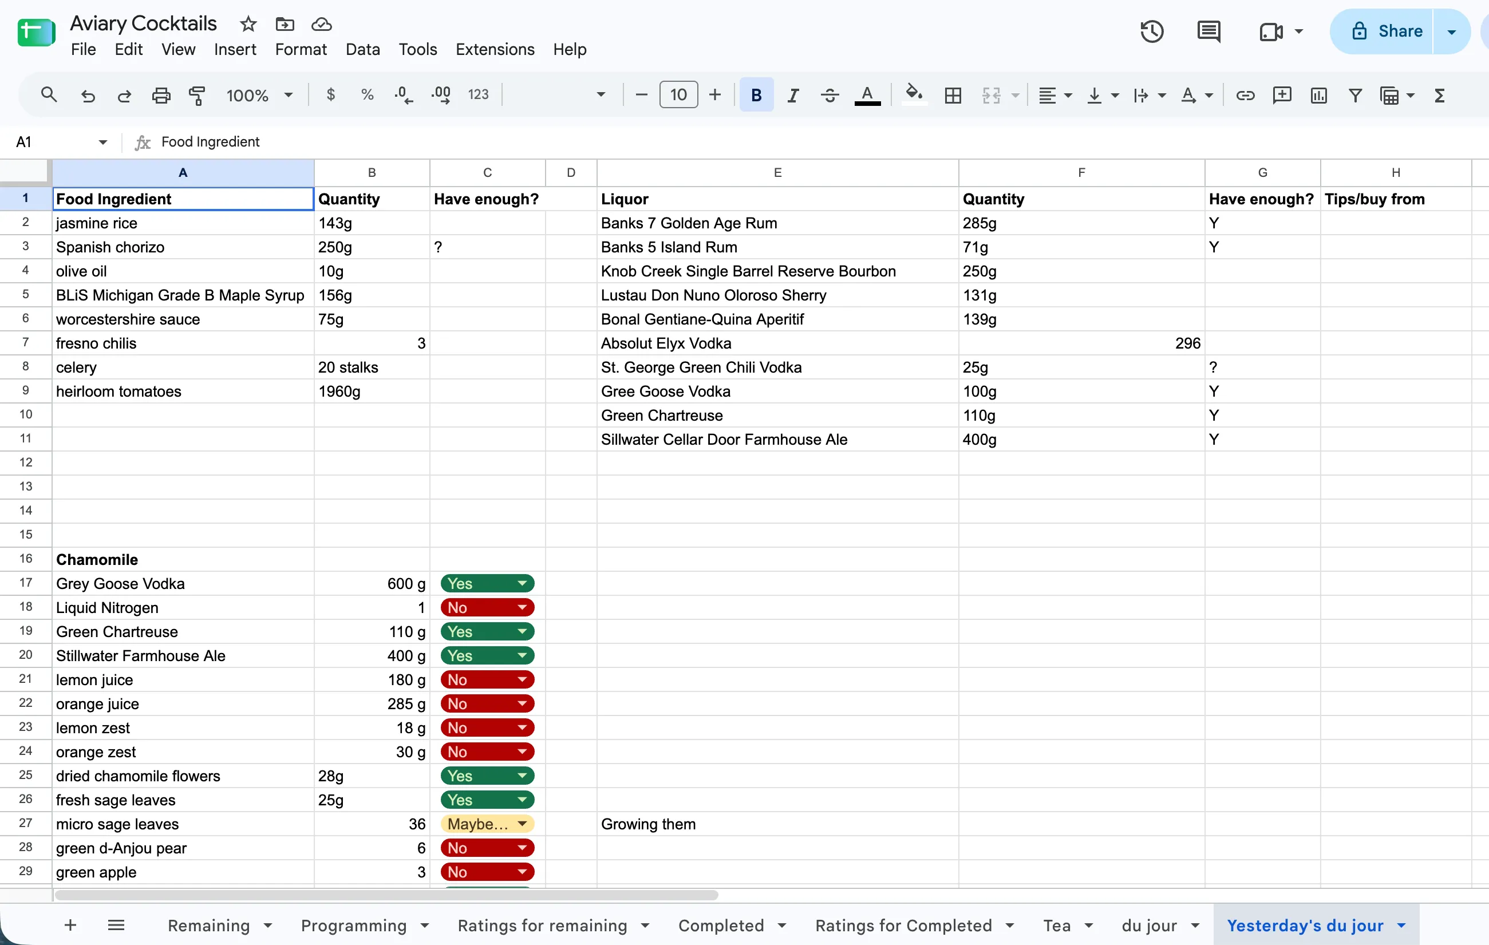1489x945 pixels.
Task: Switch to the Tea sheet tab
Action: [x=1057, y=925]
